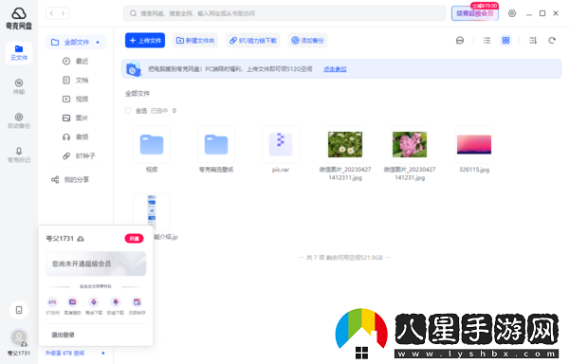Click the 326115.jpg file name label
This screenshot has height=364, width=569.
tap(474, 170)
